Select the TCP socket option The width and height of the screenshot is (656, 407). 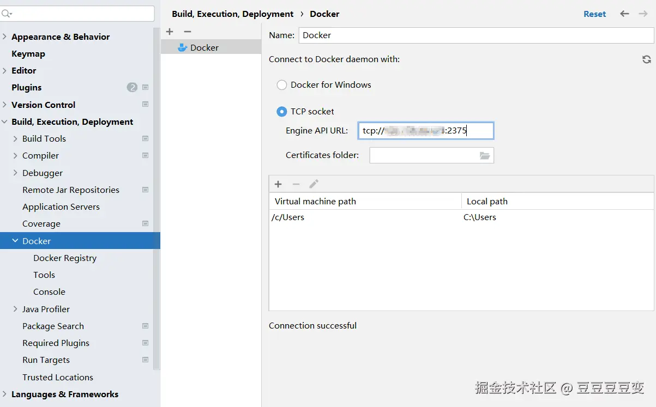282,112
